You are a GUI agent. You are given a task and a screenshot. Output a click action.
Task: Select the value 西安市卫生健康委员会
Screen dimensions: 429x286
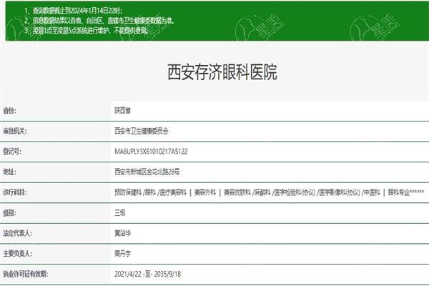141,131
